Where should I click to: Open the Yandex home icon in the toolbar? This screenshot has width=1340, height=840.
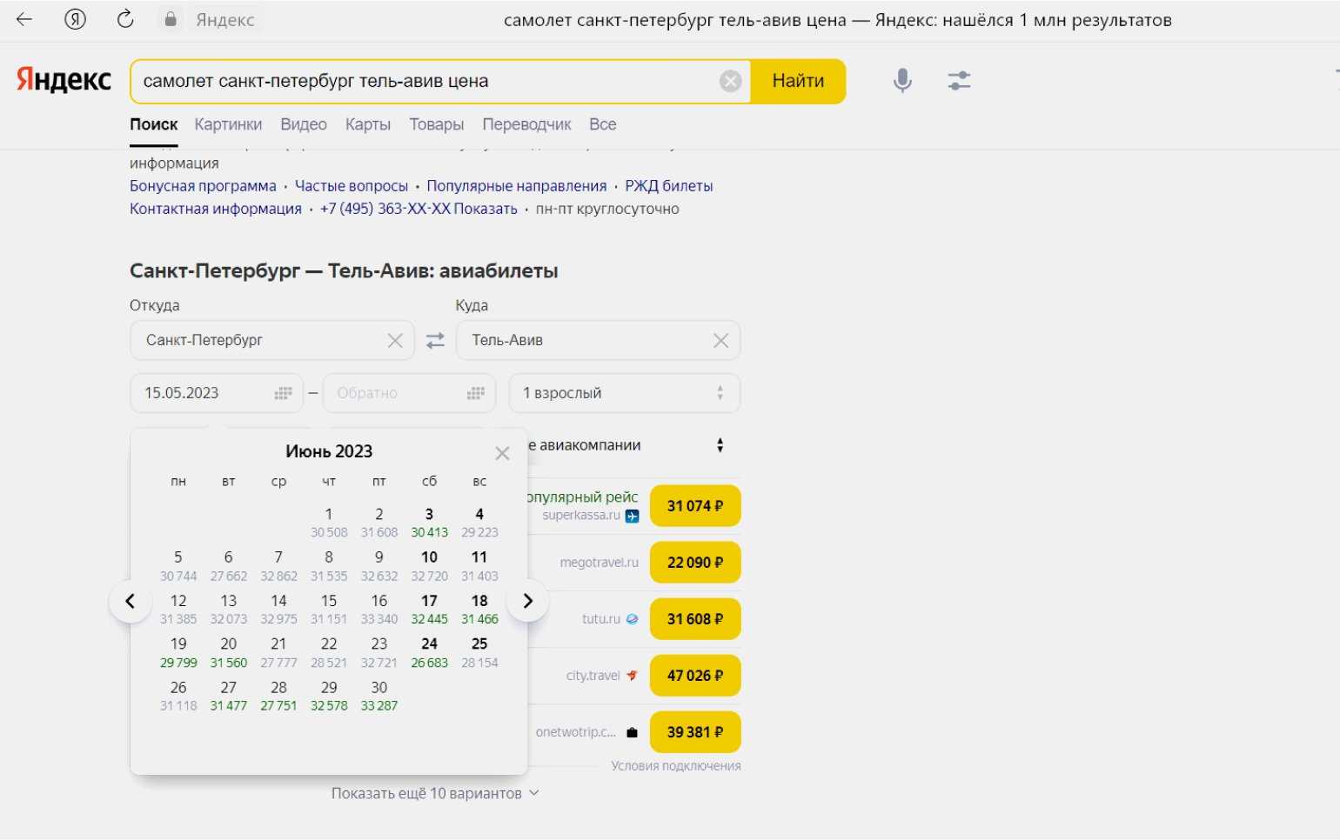[76, 19]
